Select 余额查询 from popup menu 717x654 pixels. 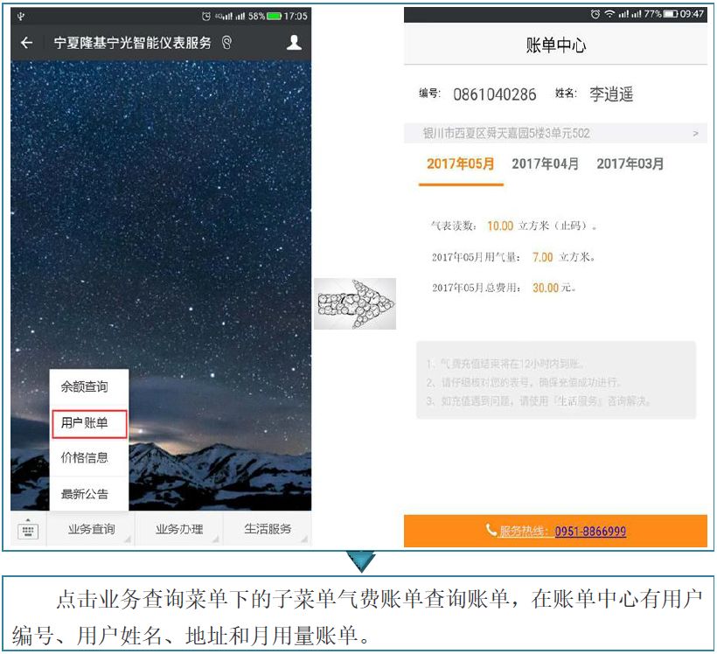click(x=85, y=386)
